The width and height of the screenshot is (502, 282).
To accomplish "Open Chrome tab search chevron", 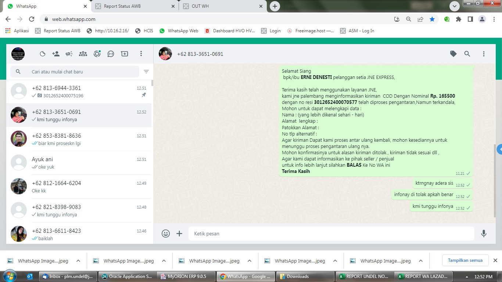I will (x=455, y=6).
